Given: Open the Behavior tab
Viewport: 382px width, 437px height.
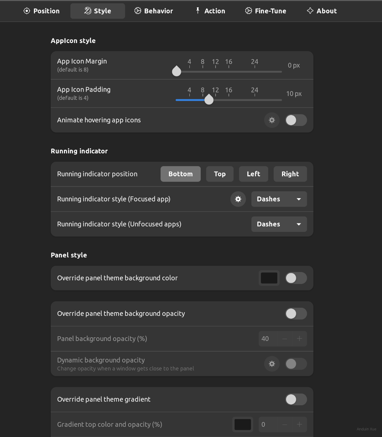Looking at the screenshot, I should pos(153,11).
